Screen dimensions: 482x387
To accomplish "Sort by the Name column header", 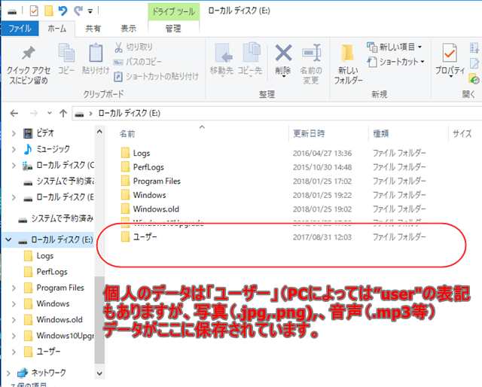I will coord(127,134).
